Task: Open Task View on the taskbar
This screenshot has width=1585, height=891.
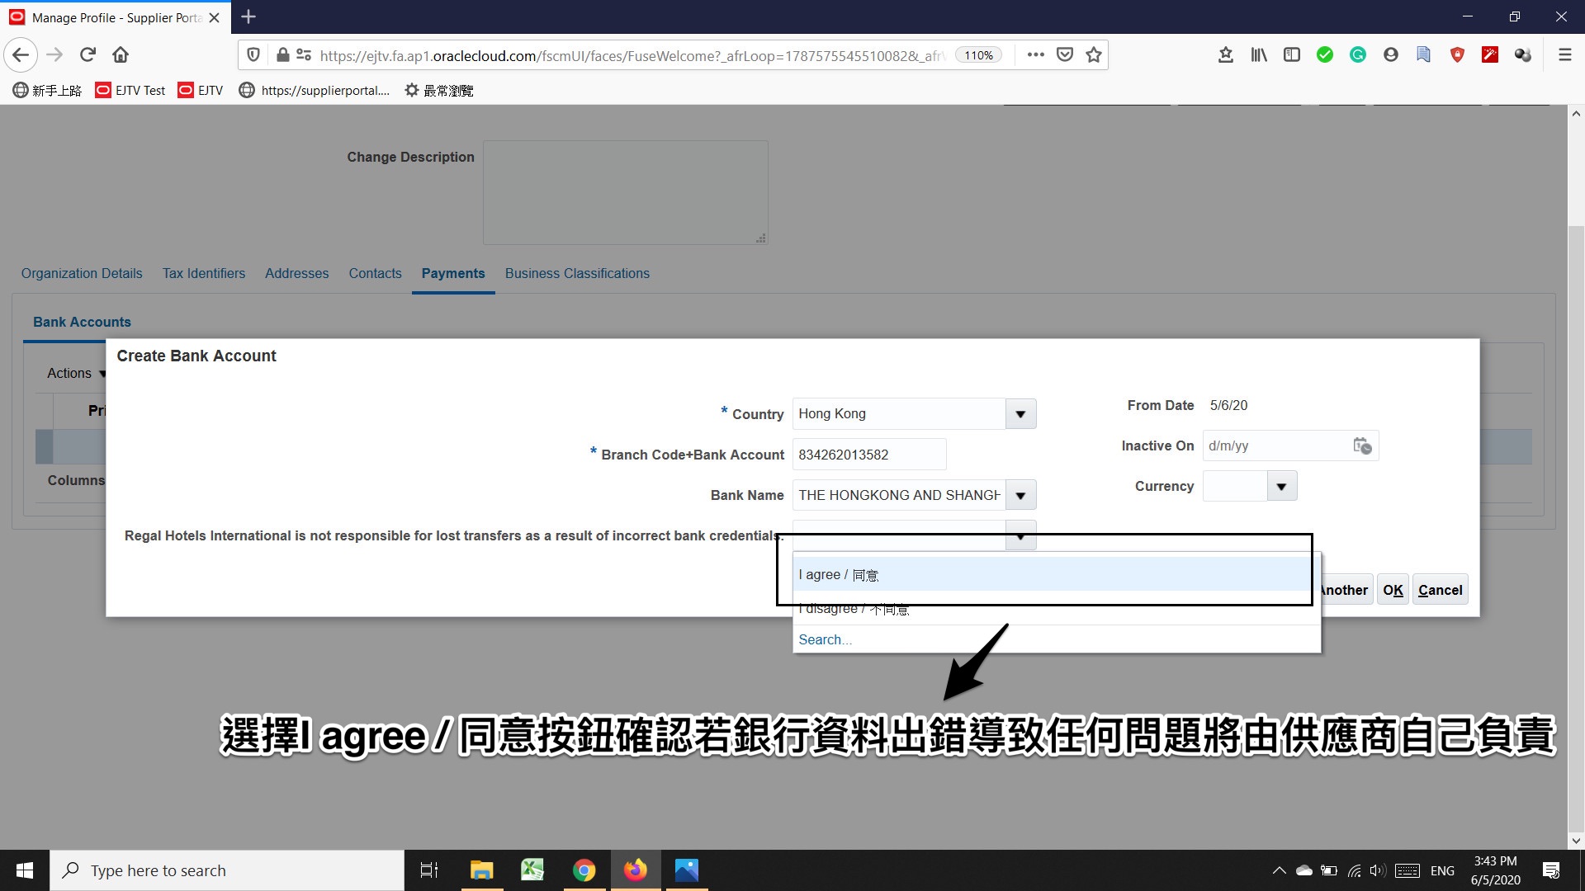Action: click(x=429, y=870)
